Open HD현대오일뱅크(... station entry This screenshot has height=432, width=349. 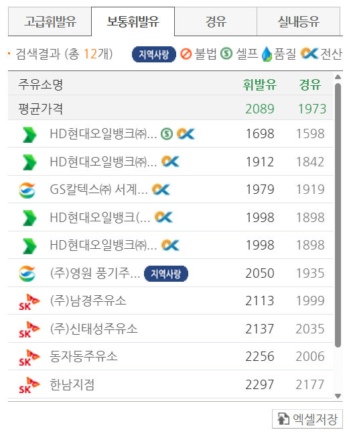[100, 217]
